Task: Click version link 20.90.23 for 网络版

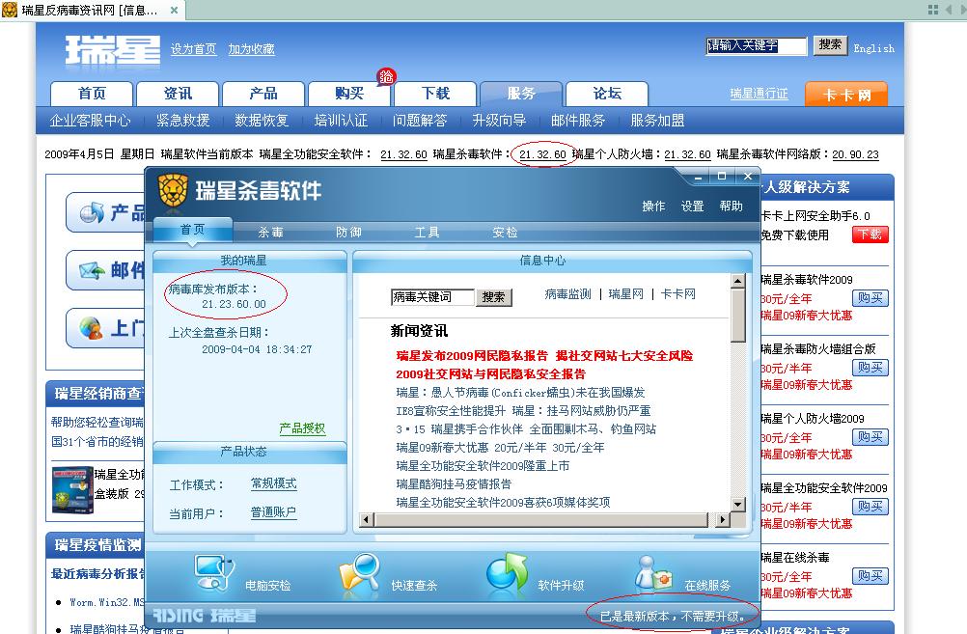Action: pyautogui.click(x=855, y=154)
